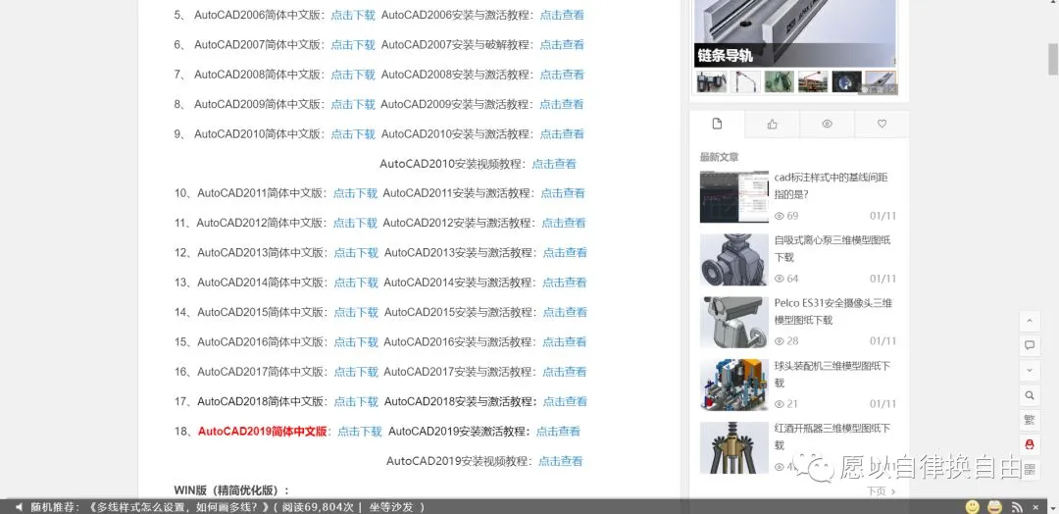Click 点击下载 for AutoCAD2017
Image resolution: width=1059 pixels, height=514 pixels.
pyautogui.click(x=356, y=372)
